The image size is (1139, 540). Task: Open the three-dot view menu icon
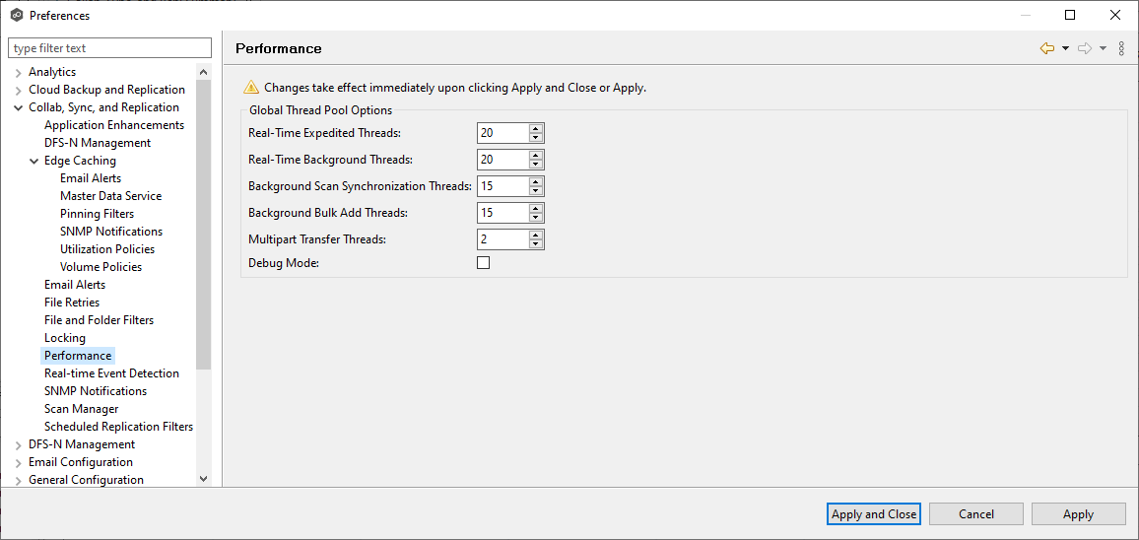(x=1121, y=48)
